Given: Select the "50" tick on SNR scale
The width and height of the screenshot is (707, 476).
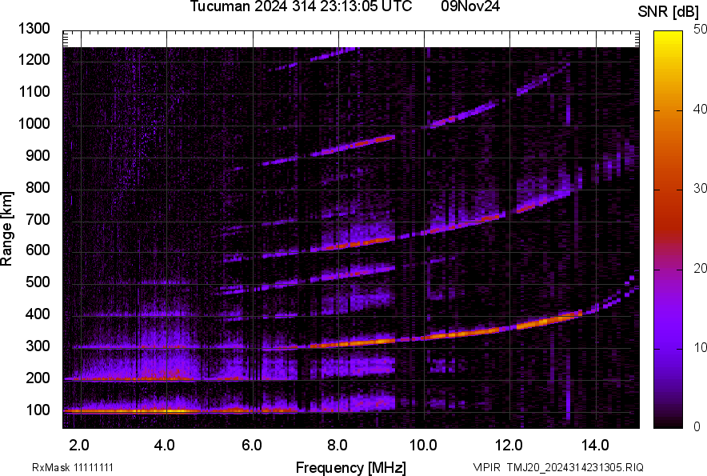Looking at the screenshot, I should click(x=701, y=30).
